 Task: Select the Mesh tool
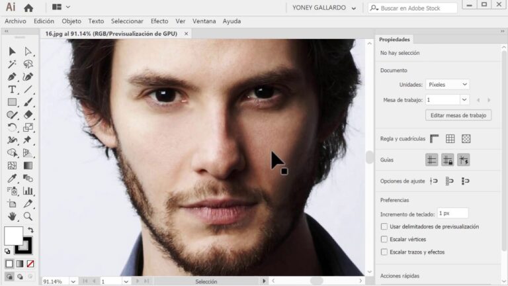[12, 166]
